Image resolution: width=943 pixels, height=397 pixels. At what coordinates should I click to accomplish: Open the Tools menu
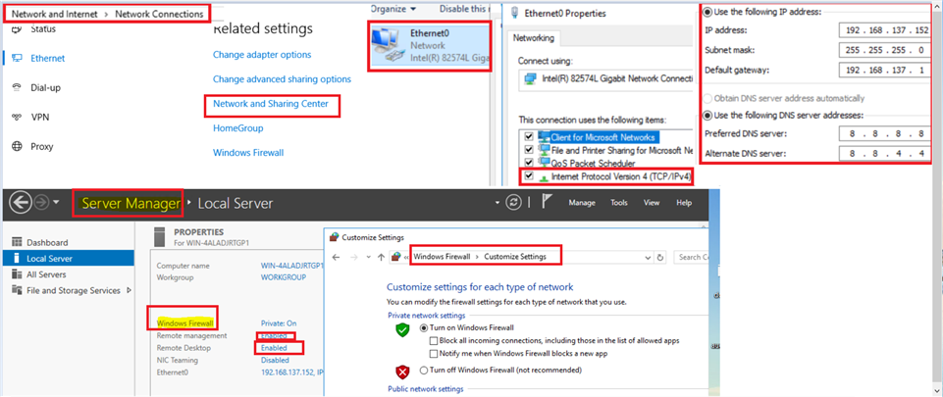pyautogui.click(x=619, y=203)
